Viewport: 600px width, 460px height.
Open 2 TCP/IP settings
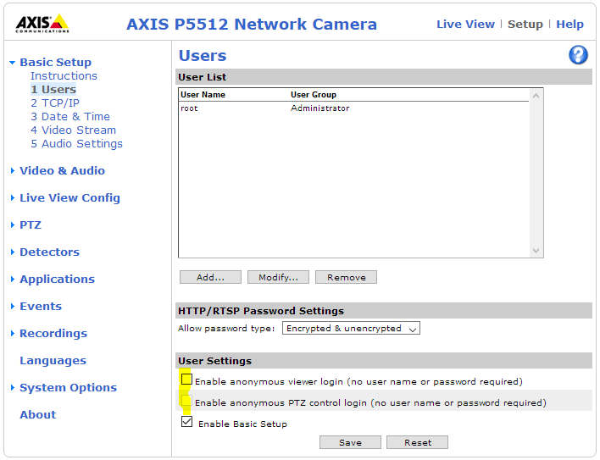point(55,103)
